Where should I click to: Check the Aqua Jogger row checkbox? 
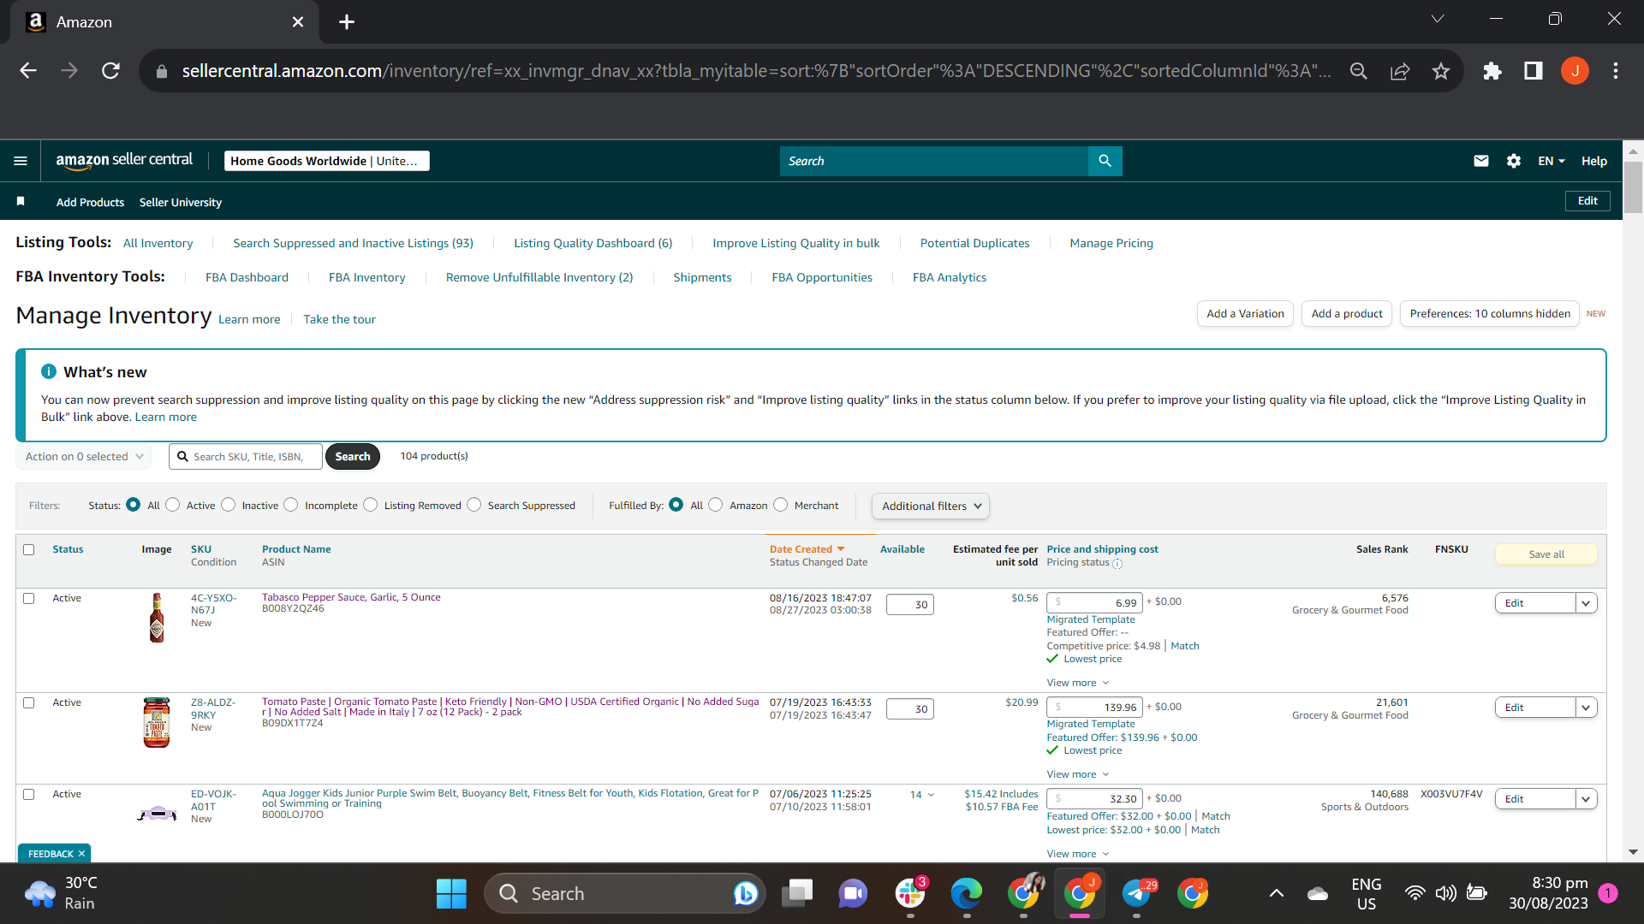29,794
